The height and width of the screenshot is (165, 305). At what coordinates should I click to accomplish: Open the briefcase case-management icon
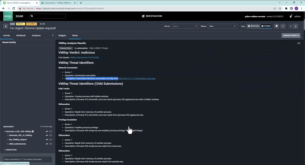(277, 26)
